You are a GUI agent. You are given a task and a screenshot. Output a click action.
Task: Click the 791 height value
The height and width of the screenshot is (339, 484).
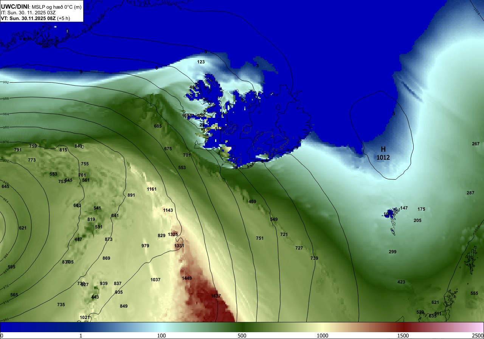pos(18,150)
